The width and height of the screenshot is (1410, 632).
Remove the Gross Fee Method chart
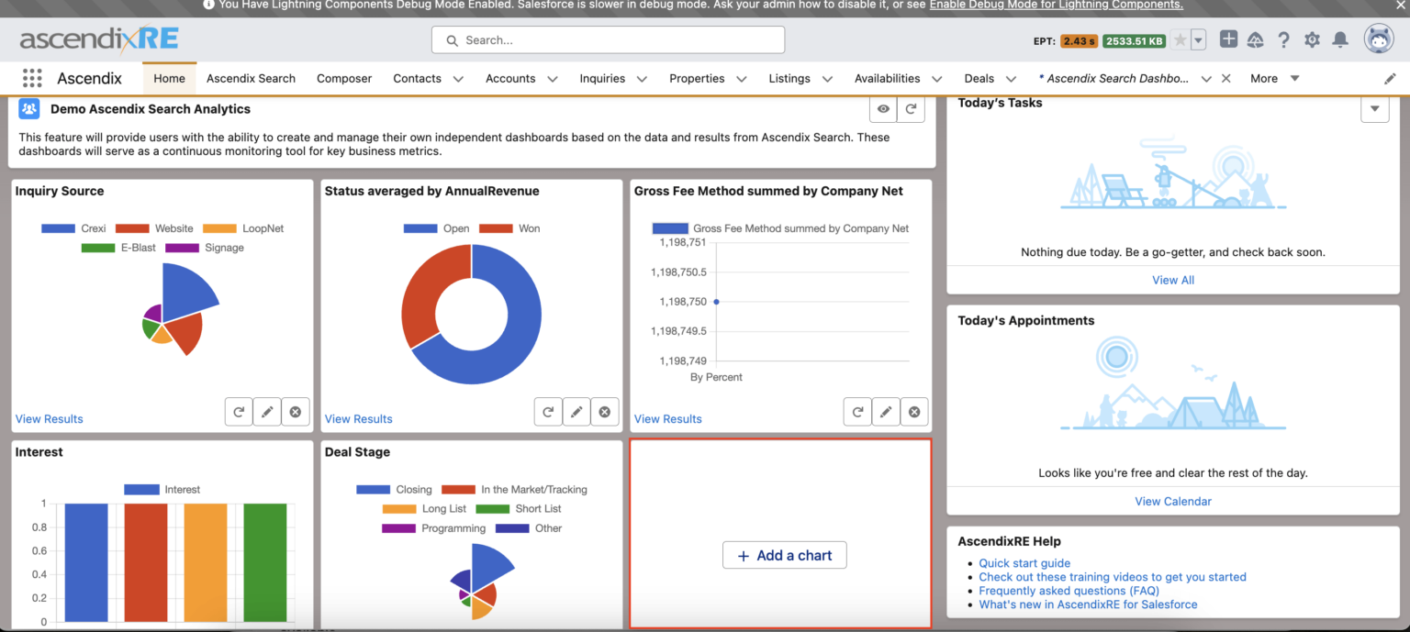[914, 412]
